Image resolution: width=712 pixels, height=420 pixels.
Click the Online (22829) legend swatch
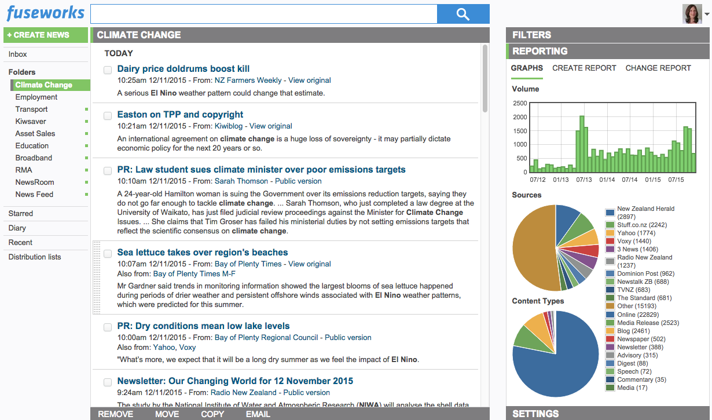[610, 315]
